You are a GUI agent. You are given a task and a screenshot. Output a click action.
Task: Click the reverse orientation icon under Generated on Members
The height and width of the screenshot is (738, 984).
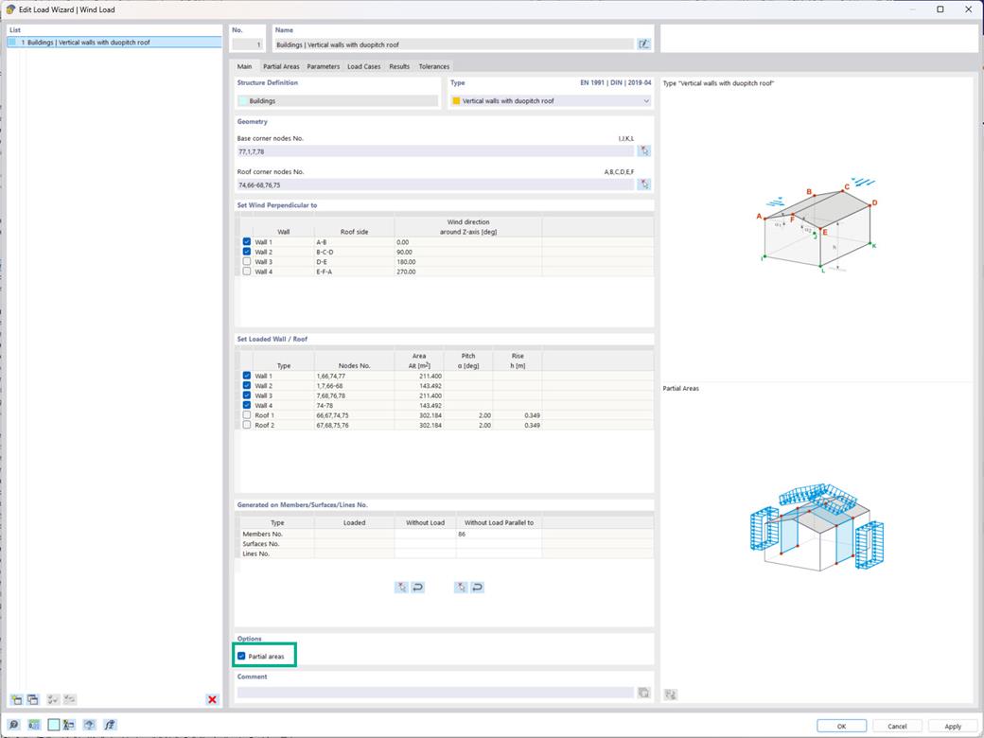[x=416, y=587]
